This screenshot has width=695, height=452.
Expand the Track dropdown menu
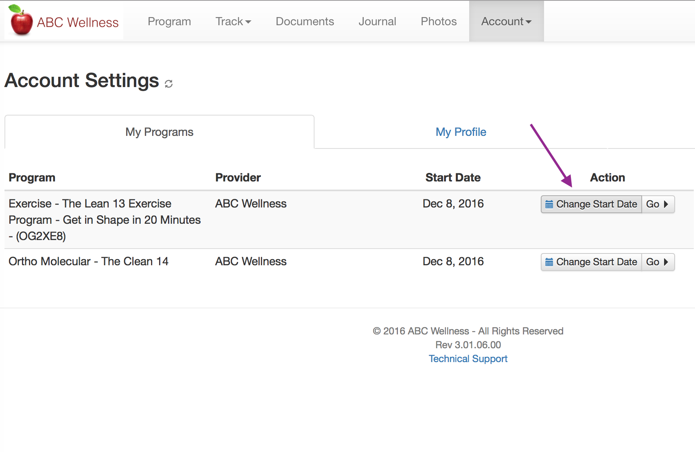coord(233,22)
